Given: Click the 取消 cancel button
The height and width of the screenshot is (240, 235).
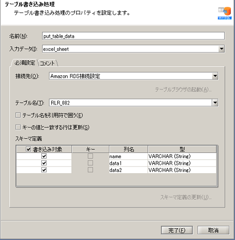Looking at the screenshot, I should click(213, 230).
